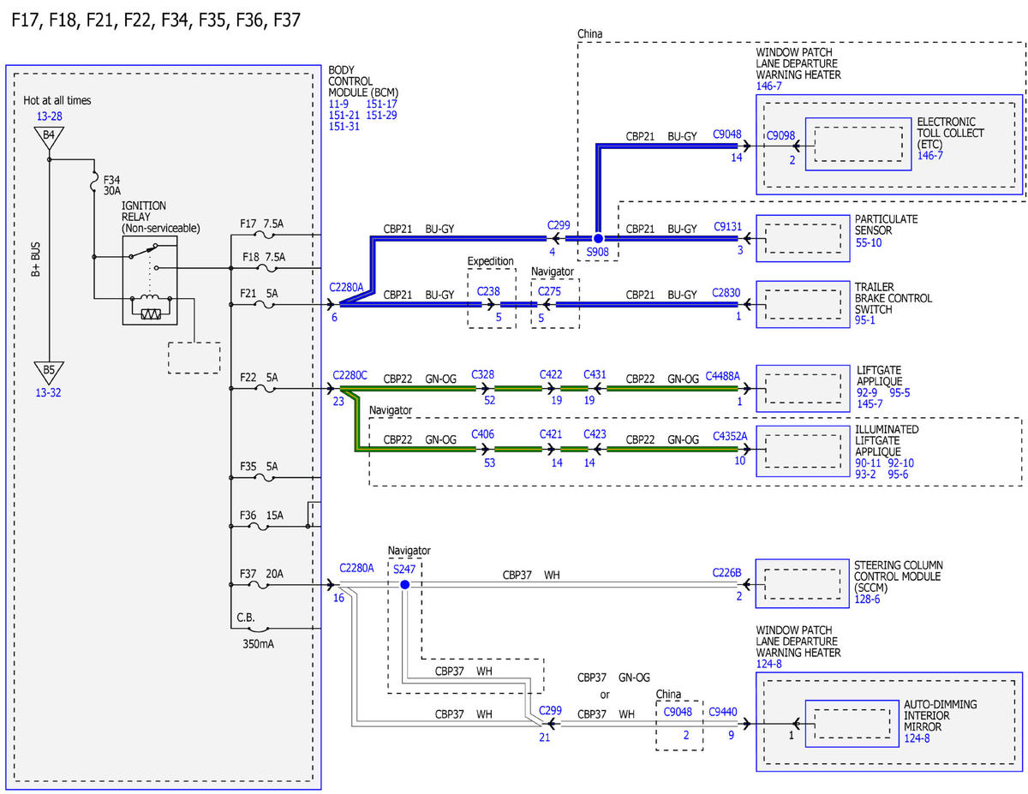Follow BCM reference 151-17
This screenshot has height=794, width=1028.
point(381,104)
